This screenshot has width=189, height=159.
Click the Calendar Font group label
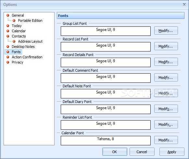point(72,133)
